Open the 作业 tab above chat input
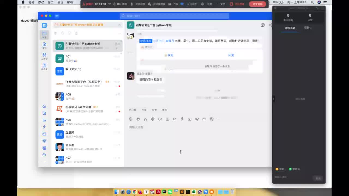Viewport: 349px width, 196px height. click(144, 110)
